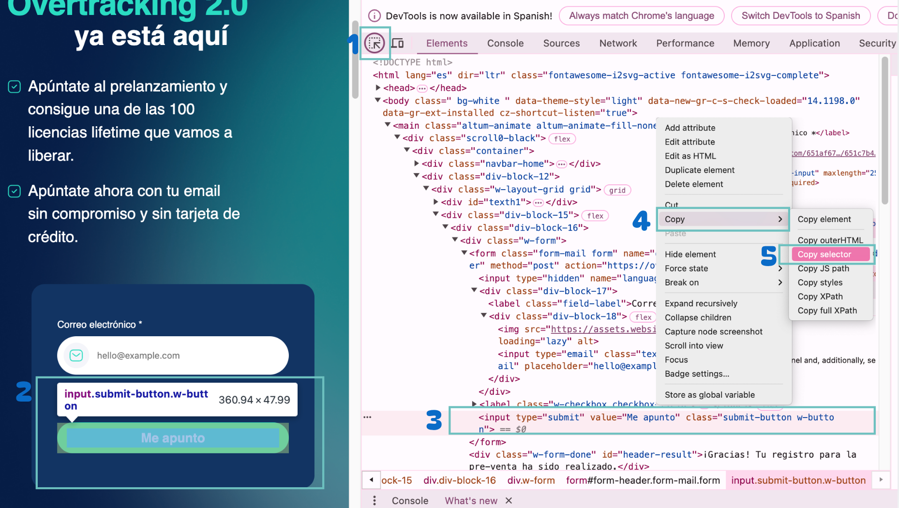Collapse the div container node
899x508 pixels.
tap(407, 150)
